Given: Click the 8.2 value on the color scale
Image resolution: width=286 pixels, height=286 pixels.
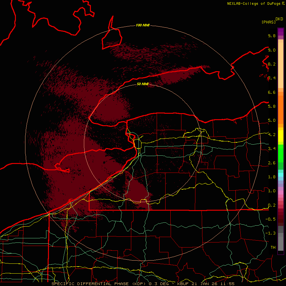Looking at the screenshot, I should click(272, 64).
